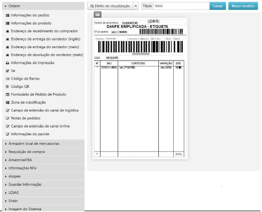
Task: Expand the Informações NFe section
Action: (43, 168)
